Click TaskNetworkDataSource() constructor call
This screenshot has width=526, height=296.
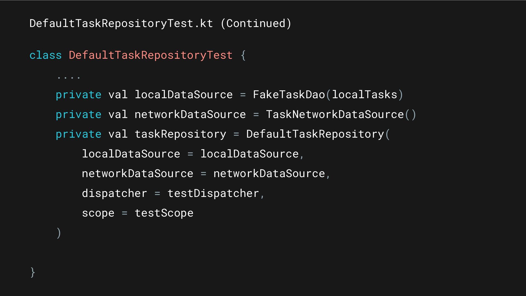click(x=341, y=114)
